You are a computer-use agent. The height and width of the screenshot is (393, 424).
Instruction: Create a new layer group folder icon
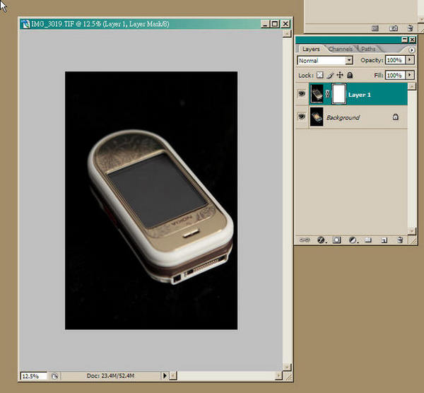coord(368,240)
